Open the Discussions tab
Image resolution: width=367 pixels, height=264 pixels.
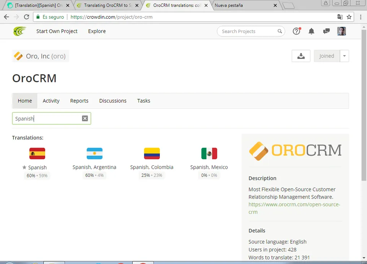point(113,101)
